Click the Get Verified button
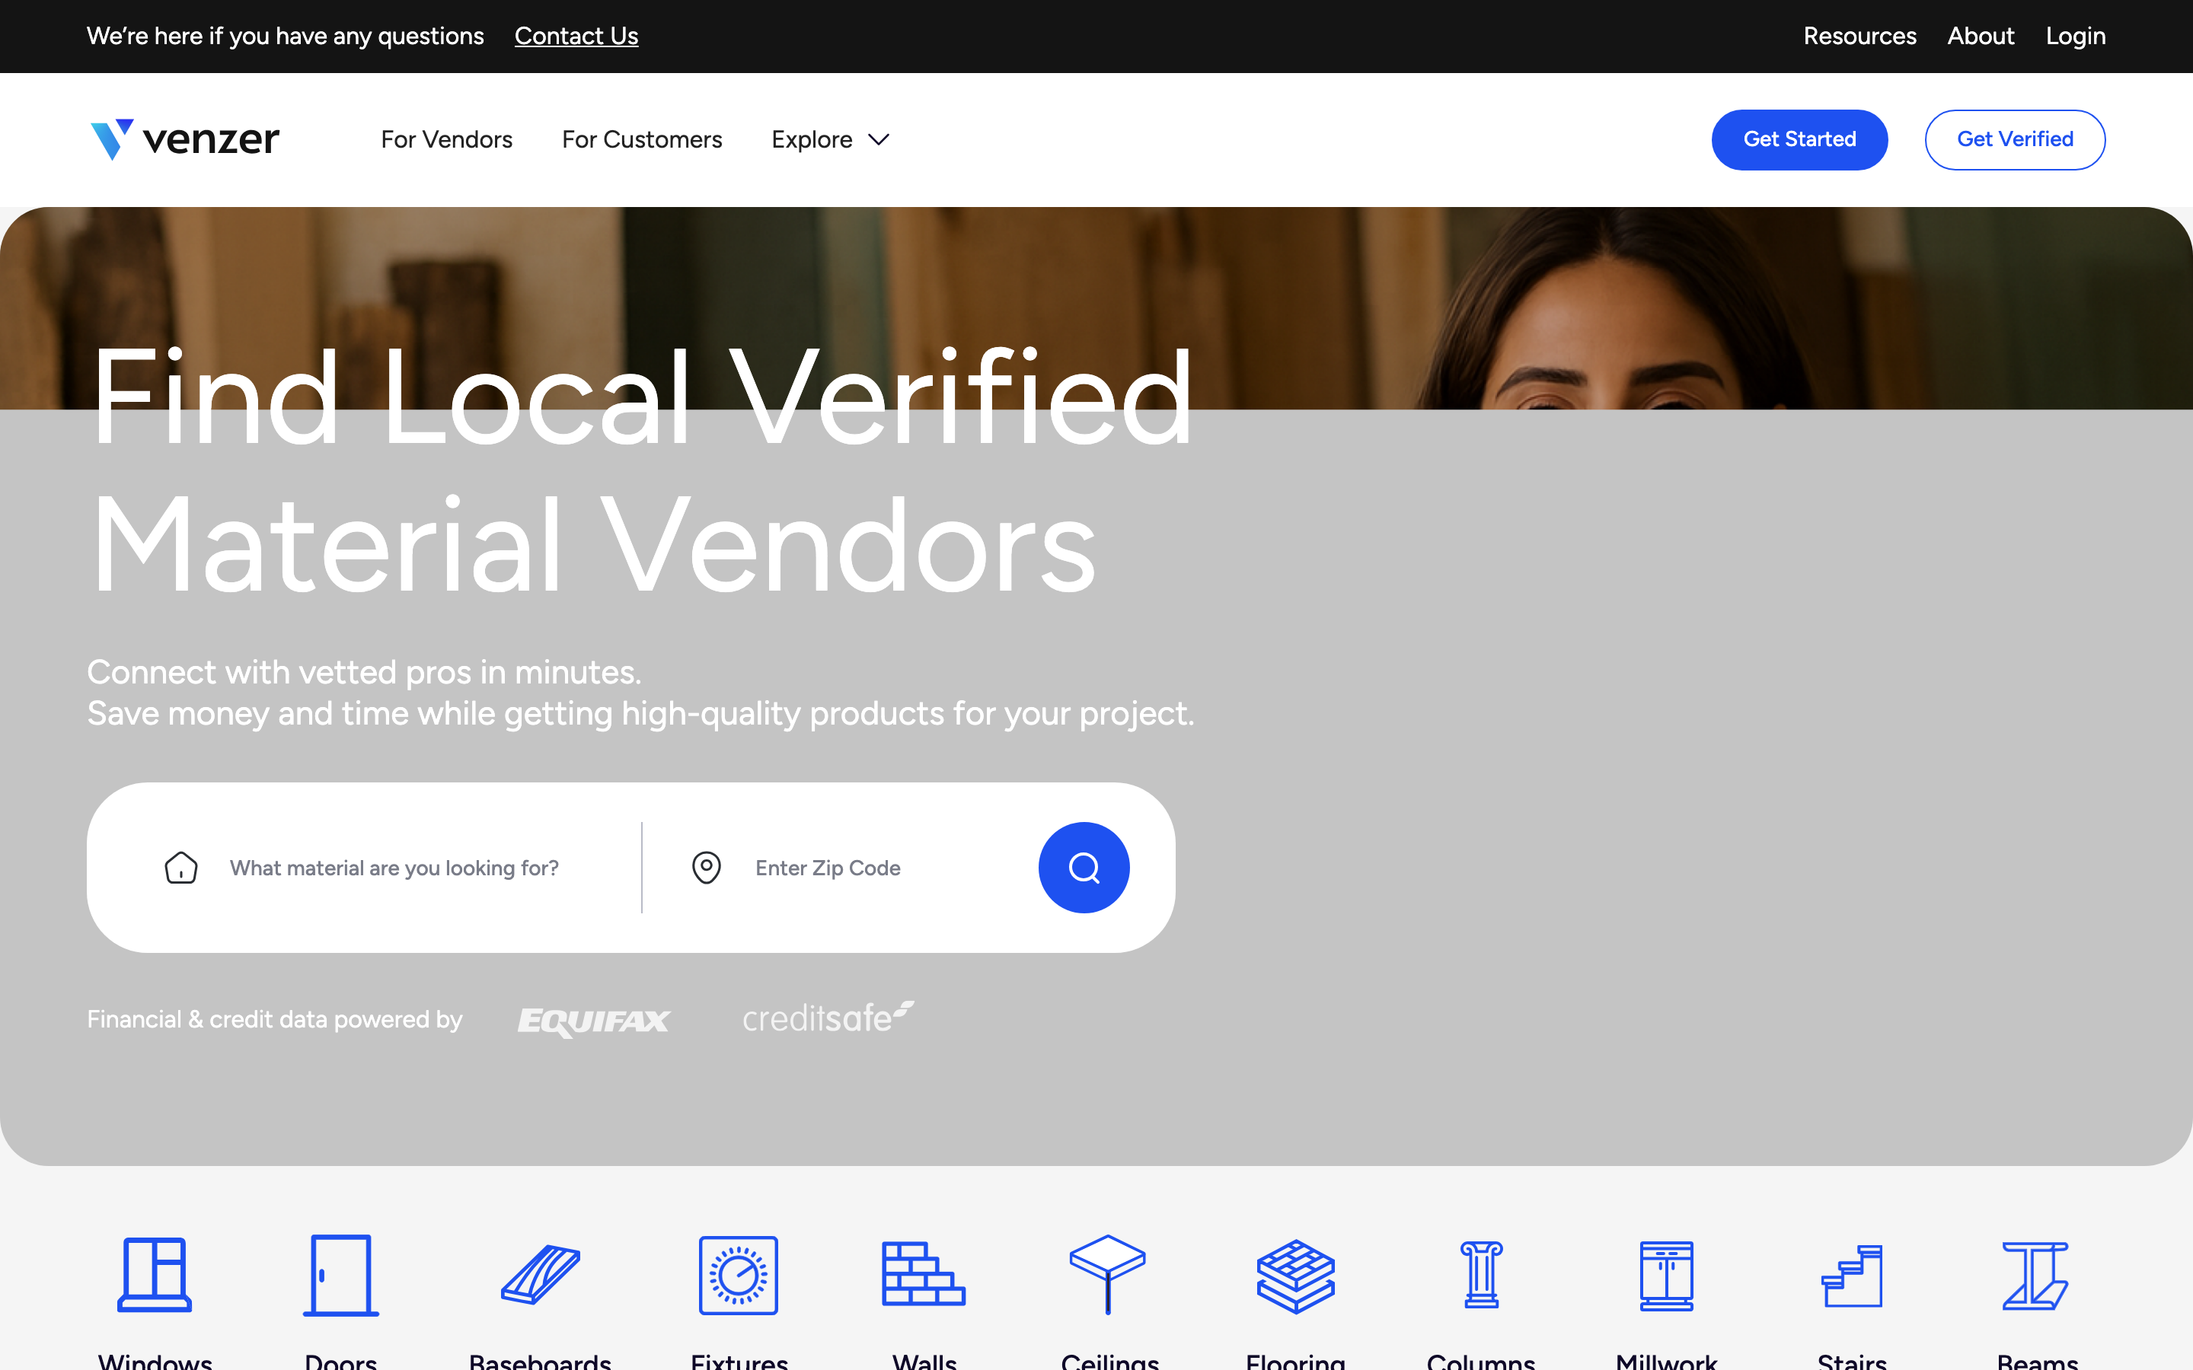 pyautogui.click(x=2015, y=139)
